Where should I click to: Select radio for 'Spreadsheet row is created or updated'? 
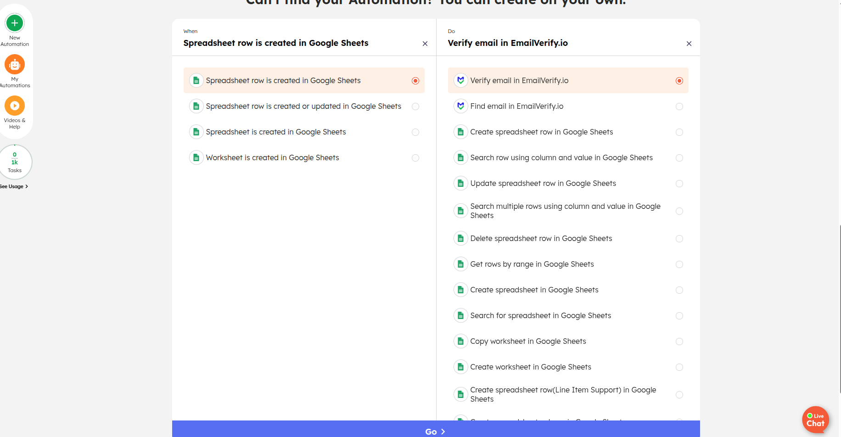point(415,106)
